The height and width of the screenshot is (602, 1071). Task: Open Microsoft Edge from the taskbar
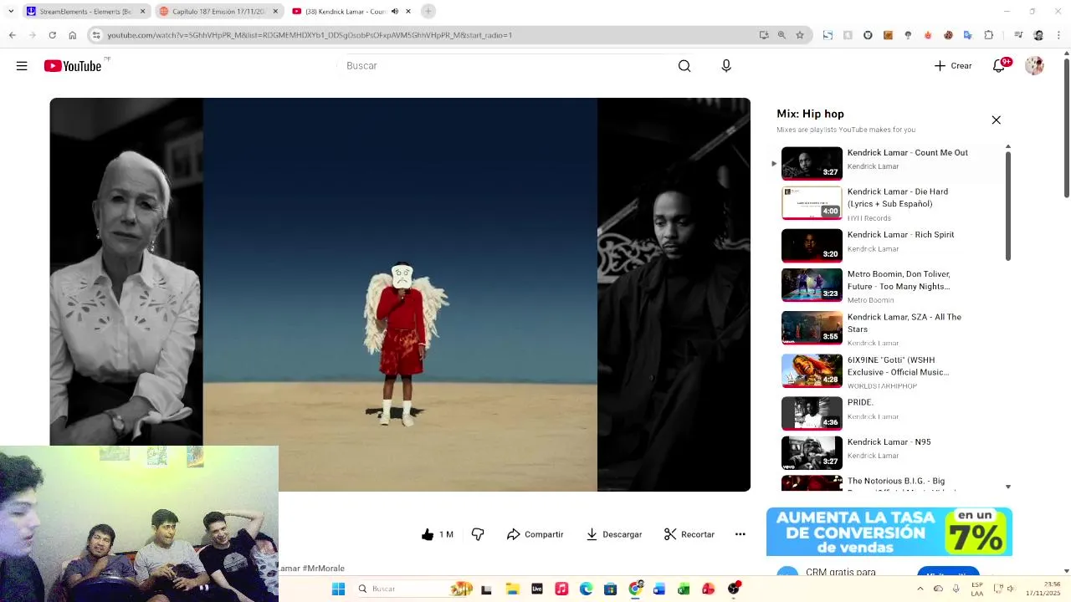pos(586,589)
